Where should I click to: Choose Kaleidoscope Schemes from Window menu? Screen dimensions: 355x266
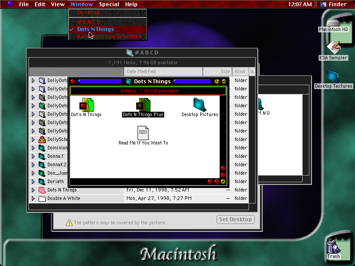click(x=108, y=36)
